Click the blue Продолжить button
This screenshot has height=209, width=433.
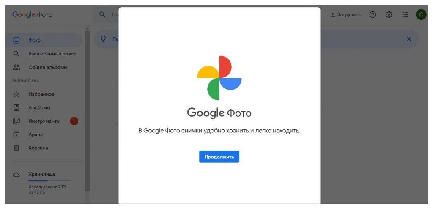[x=219, y=157]
